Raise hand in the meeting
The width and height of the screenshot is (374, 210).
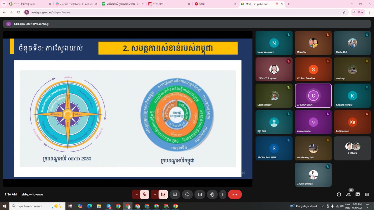[212, 195]
